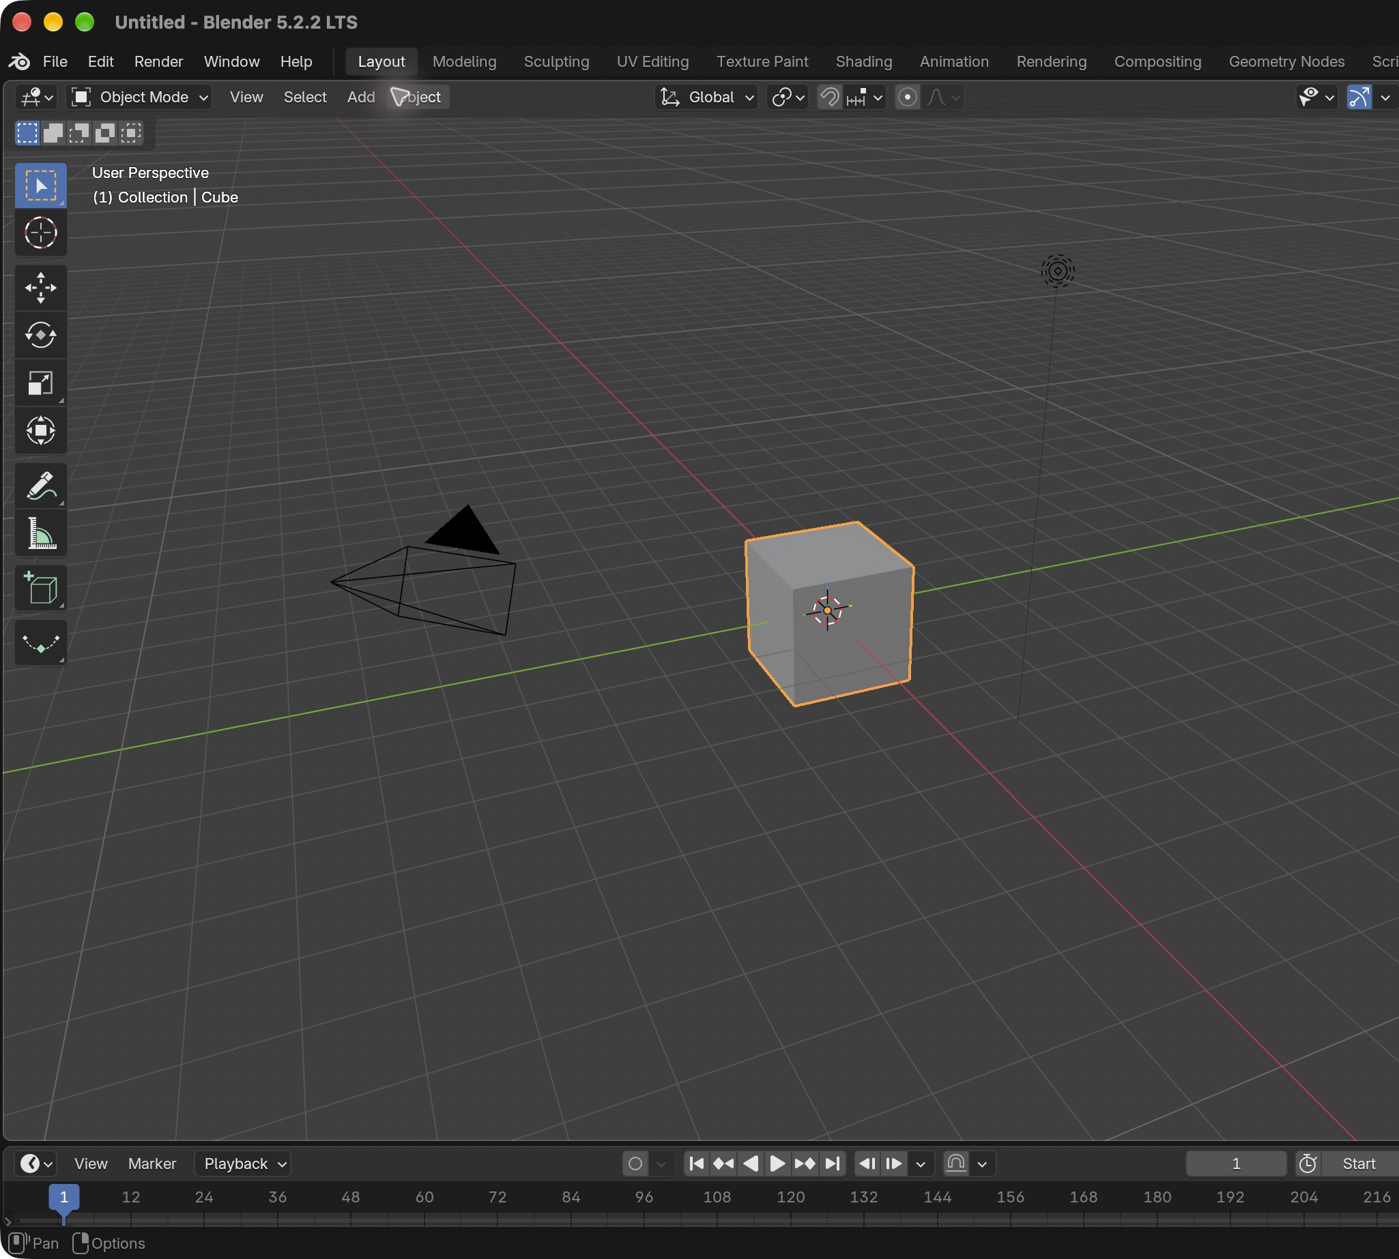
Task: Set selection mode to Extend
Action: (x=53, y=132)
